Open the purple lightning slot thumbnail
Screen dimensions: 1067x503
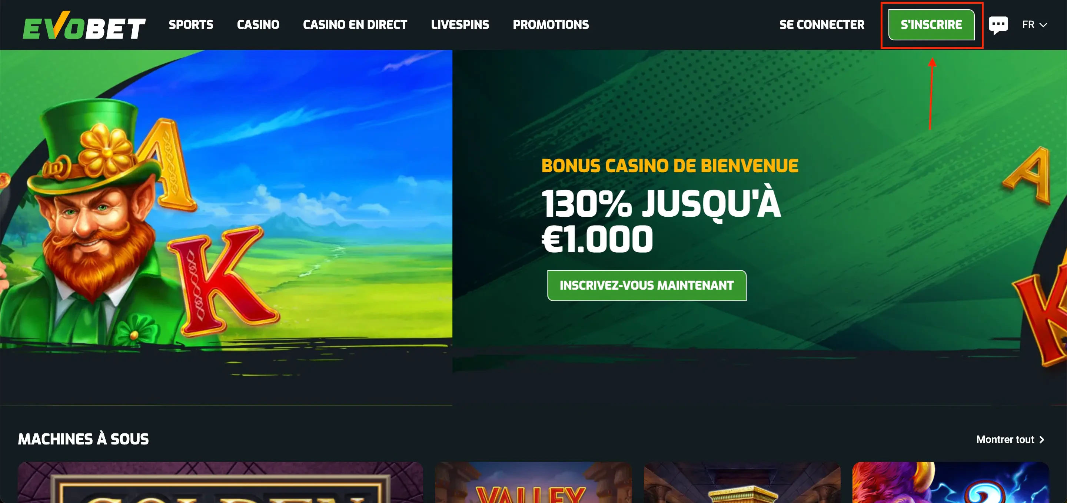tap(951, 482)
